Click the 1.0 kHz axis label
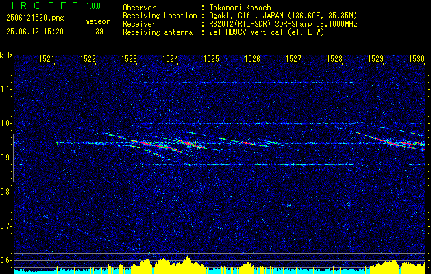The image size is (431, 274). click(5, 123)
